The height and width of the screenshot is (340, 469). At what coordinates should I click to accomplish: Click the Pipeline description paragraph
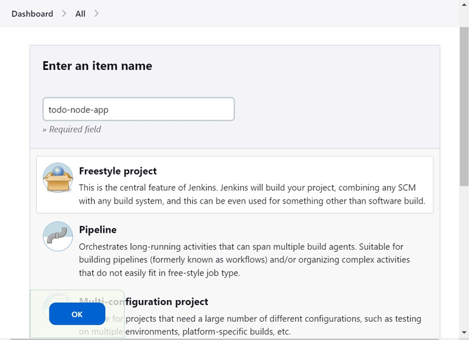(x=244, y=259)
